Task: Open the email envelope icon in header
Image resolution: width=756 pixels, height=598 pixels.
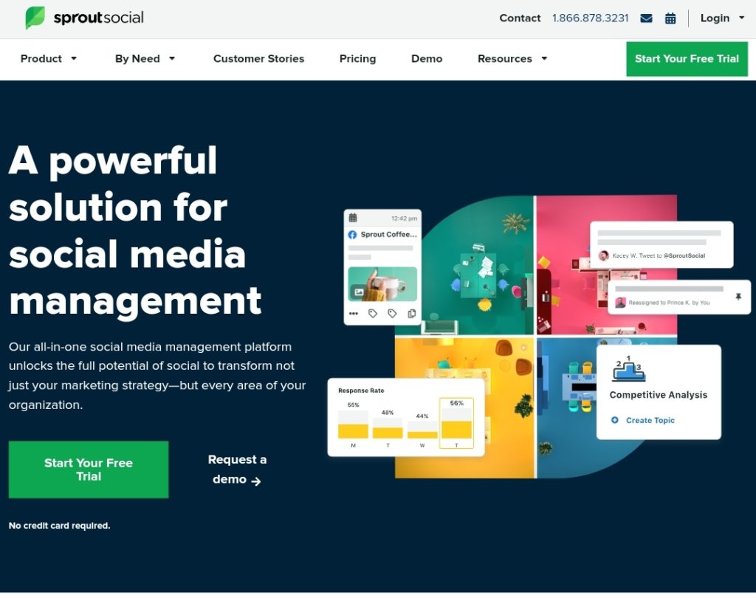Action: click(x=646, y=18)
